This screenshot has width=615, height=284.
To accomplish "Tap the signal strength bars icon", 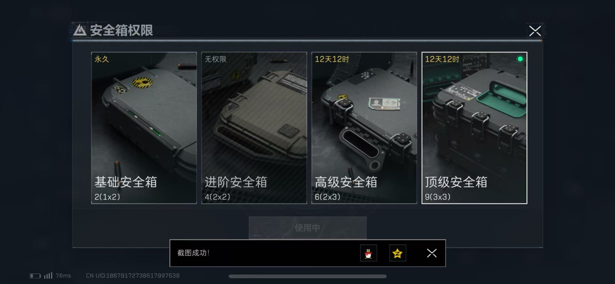I will [48, 275].
